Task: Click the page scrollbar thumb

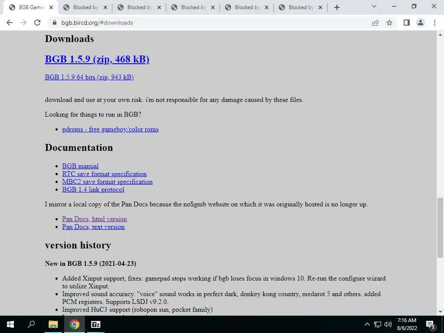Action: coord(440,228)
